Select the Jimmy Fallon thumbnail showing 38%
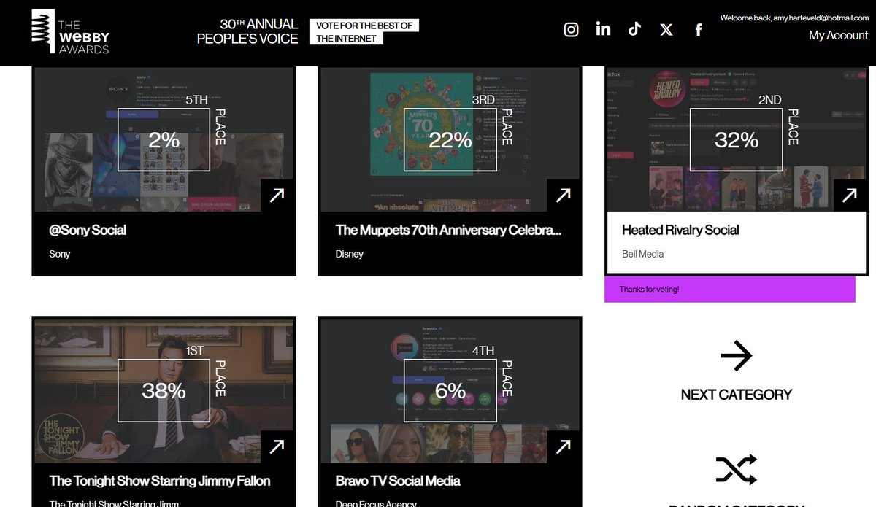 point(164,390)
